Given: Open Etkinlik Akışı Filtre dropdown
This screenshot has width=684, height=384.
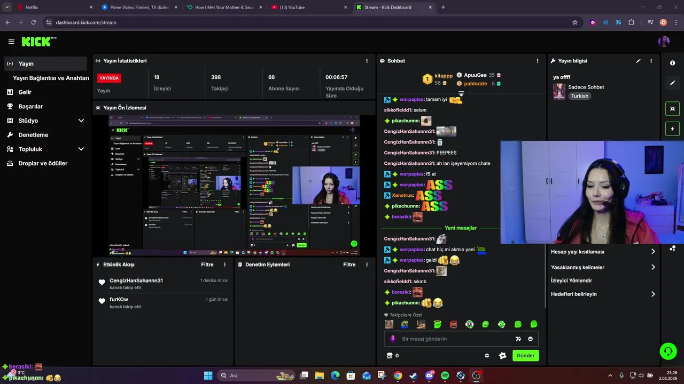Looking at the screenshot, I should click(207, 265).
